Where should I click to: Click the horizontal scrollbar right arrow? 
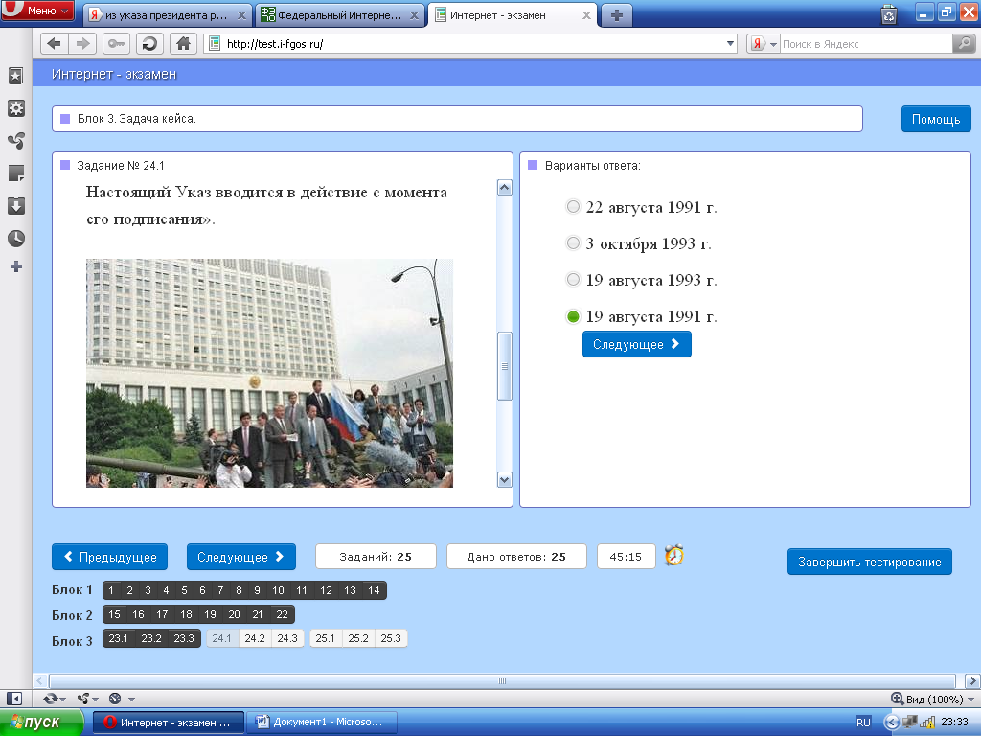pos(972,681)
